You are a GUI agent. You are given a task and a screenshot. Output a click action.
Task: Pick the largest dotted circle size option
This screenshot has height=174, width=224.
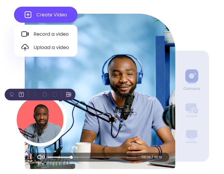click(x=55, y=95)
